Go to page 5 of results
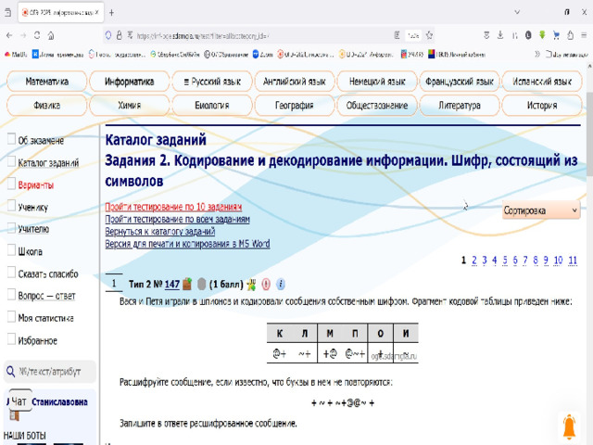593x445 pixels. [x=505, y=260]
